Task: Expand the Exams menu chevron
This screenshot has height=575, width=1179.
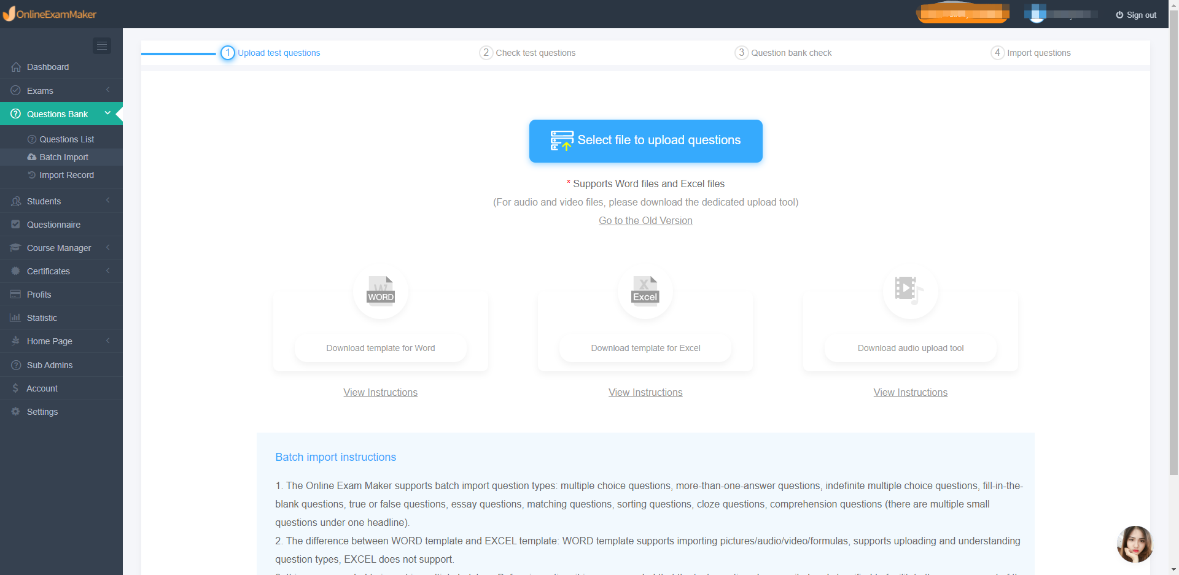Action: coord(108,90)
